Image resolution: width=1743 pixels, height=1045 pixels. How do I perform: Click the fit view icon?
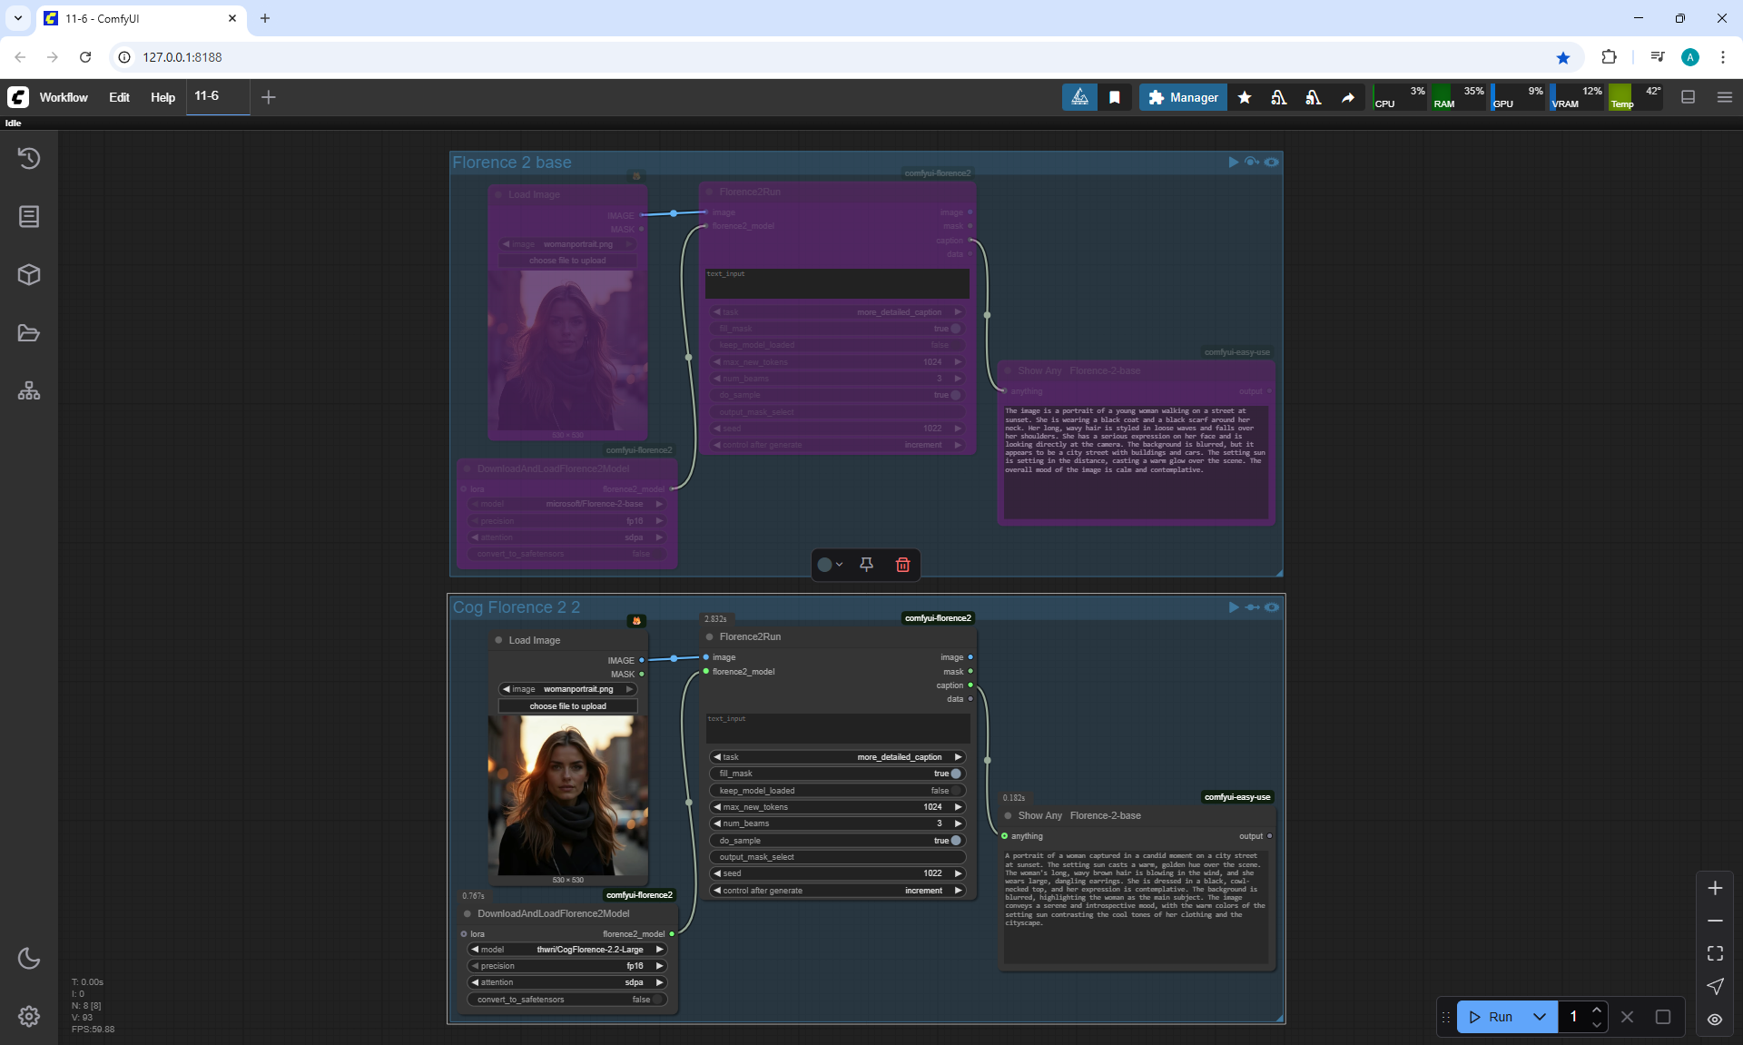(1715, 953)
